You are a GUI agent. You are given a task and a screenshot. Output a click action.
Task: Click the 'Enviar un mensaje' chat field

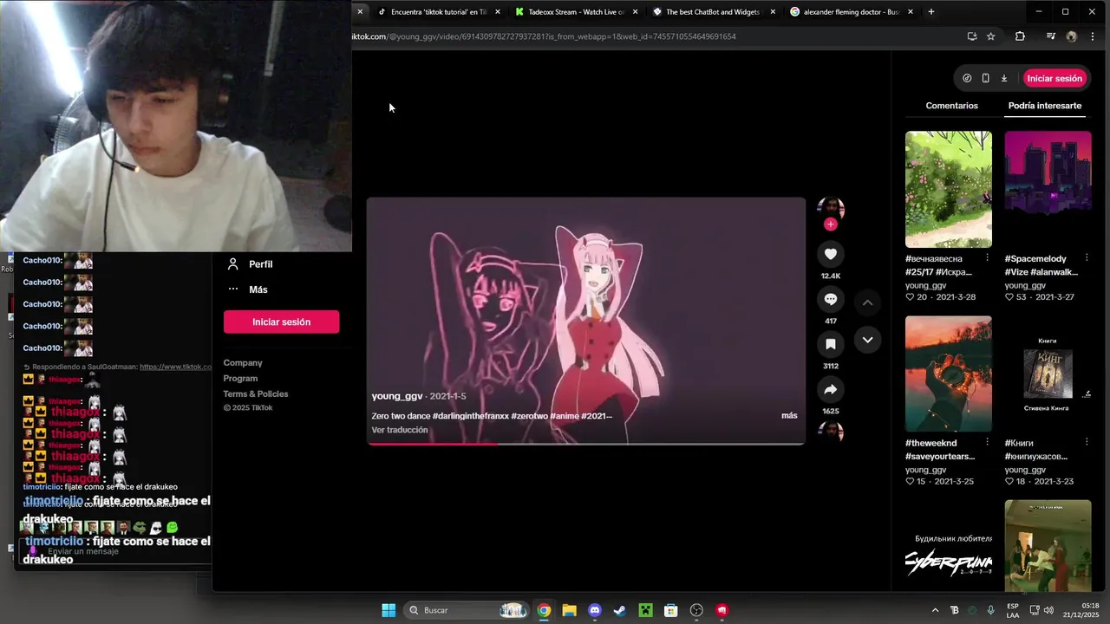click(x=113, y=551)
